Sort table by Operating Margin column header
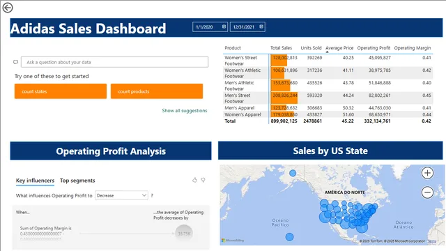Screen dimensions: 446x251 [x=413, y=48]
